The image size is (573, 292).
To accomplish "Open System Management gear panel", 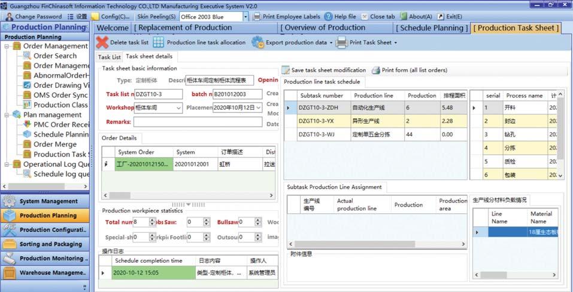I will pyautogui.click(x=45, y=201).
